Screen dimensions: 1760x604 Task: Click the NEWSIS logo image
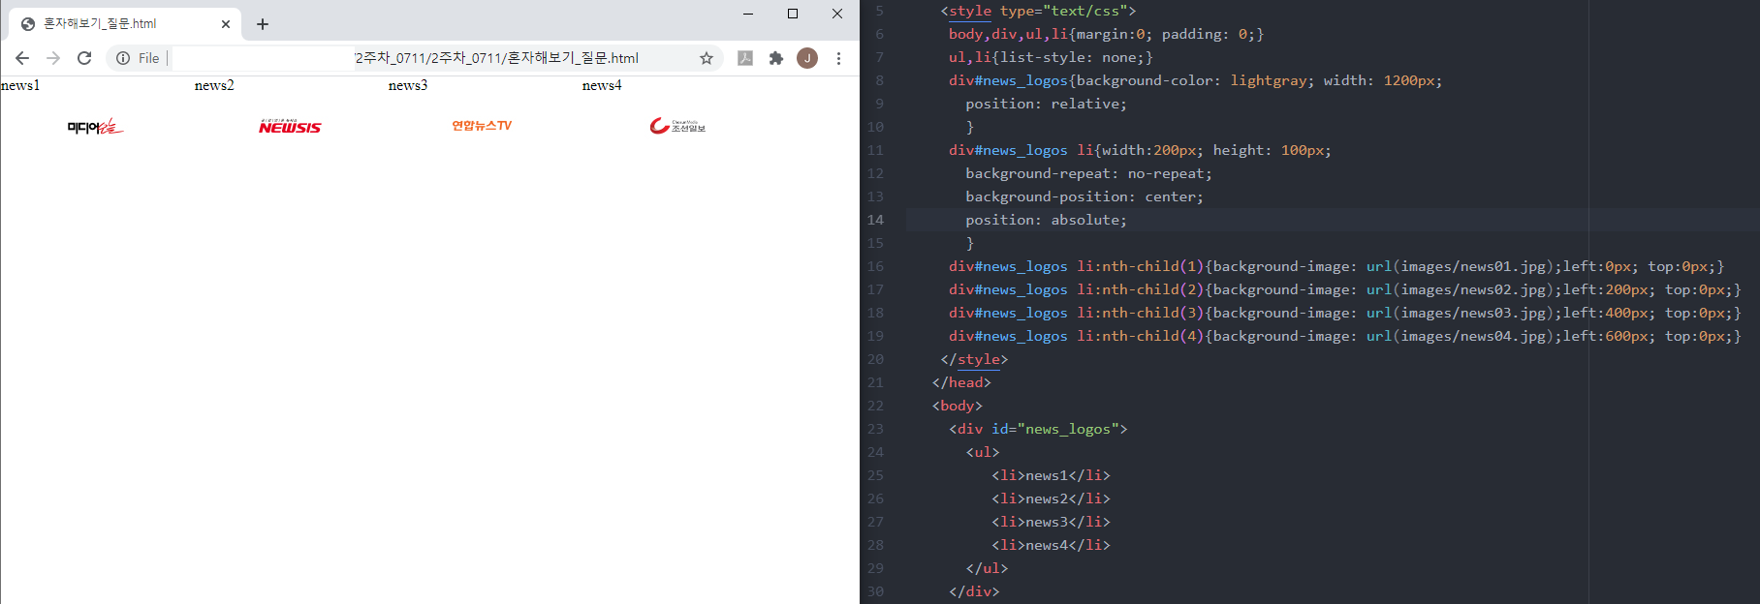pos(290,127)
